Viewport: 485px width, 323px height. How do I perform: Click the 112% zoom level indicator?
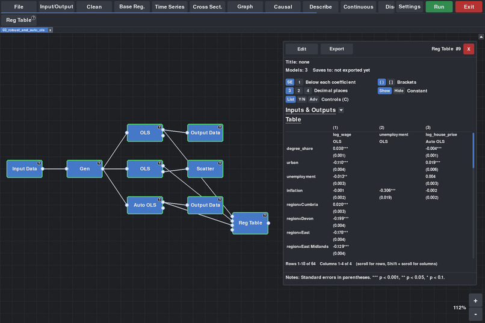tap(459, 307)
